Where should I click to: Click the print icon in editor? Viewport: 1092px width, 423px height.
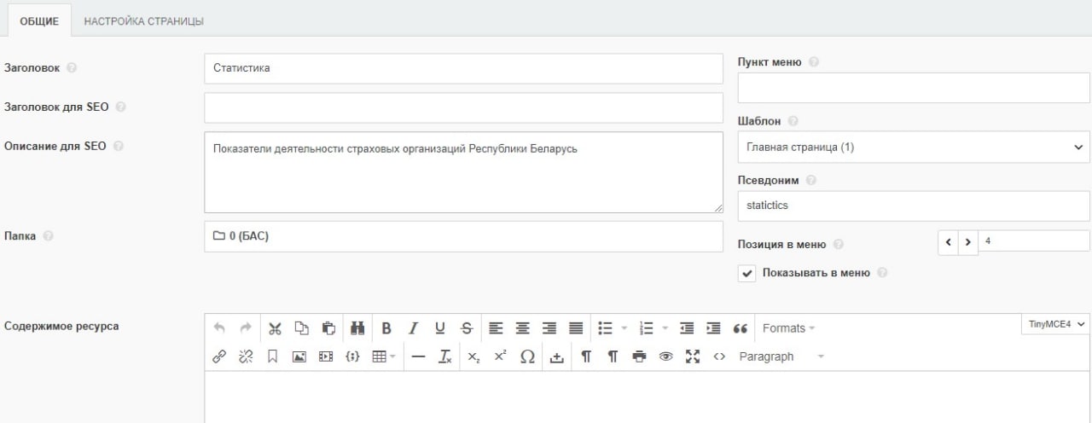tap(640, 357)
